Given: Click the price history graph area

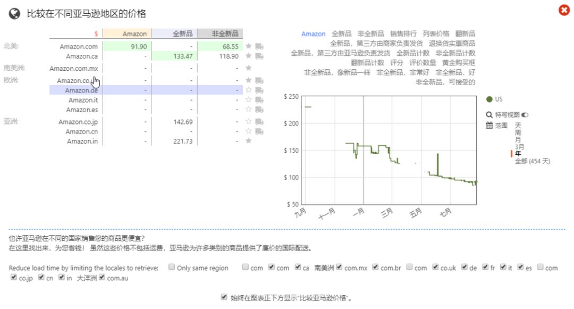Looking at the screenshot, I should pos(389,150).
